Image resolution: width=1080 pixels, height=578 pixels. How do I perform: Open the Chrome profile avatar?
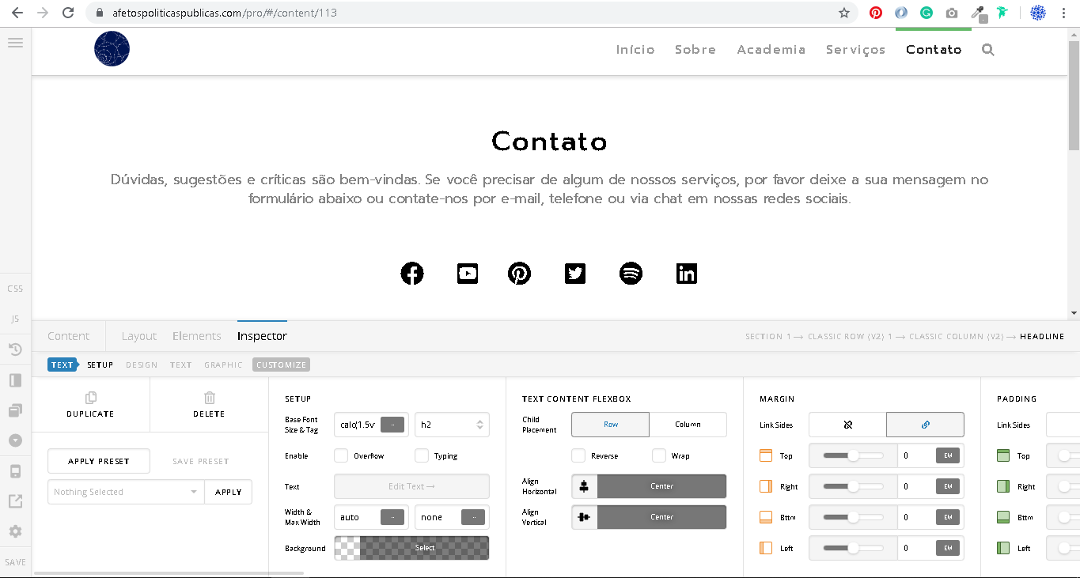coord(1038,13)
